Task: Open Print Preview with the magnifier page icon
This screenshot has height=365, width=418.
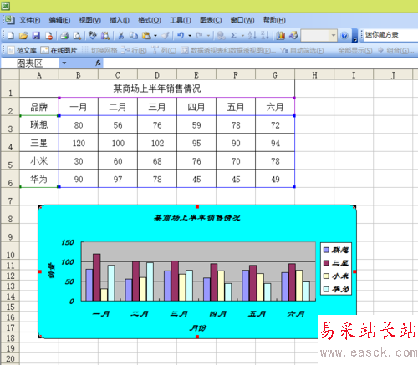Action: pos(77,35)
